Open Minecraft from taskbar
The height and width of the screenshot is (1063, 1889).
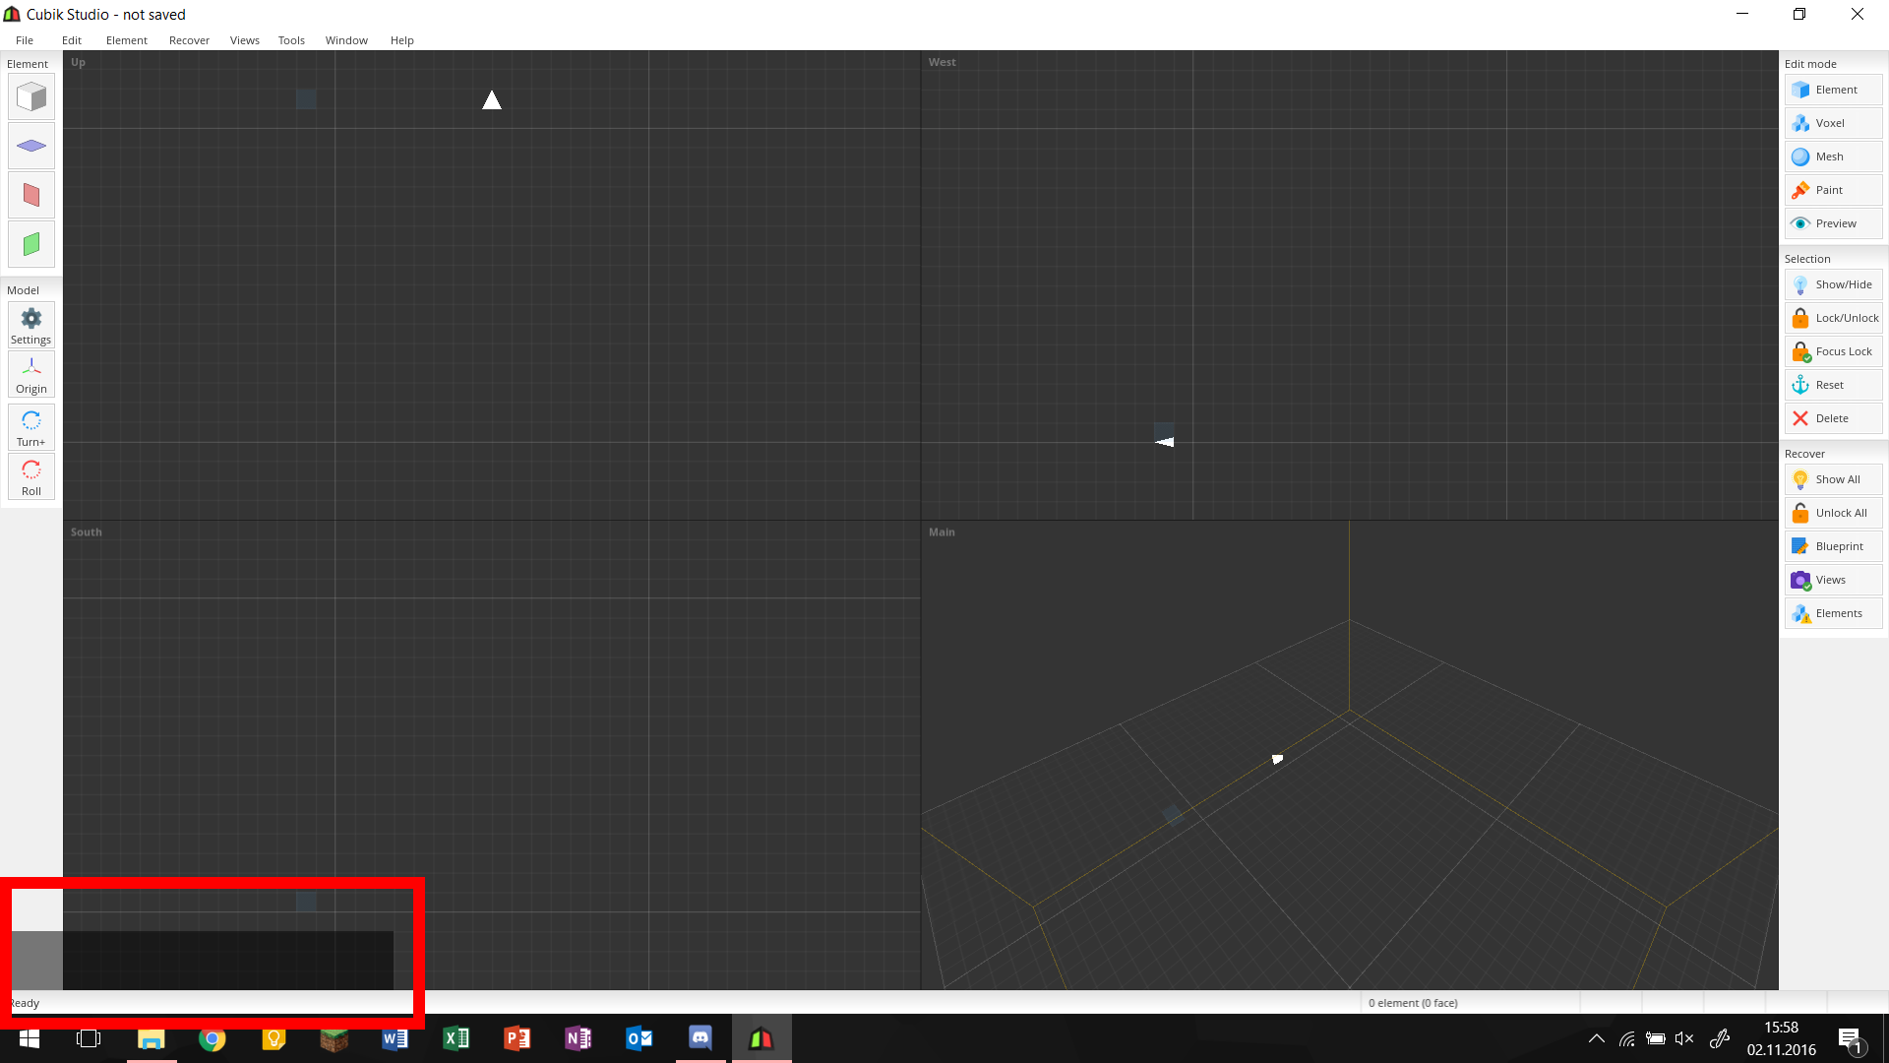click(334, 1038)
